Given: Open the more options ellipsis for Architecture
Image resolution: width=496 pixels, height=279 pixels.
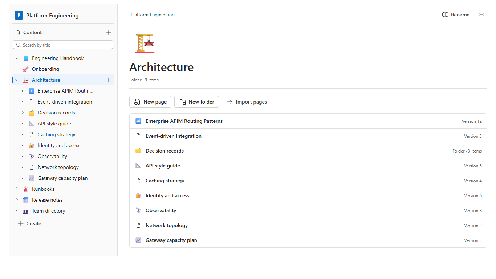Looking at the screenshot, I should (x=100, y=80).
